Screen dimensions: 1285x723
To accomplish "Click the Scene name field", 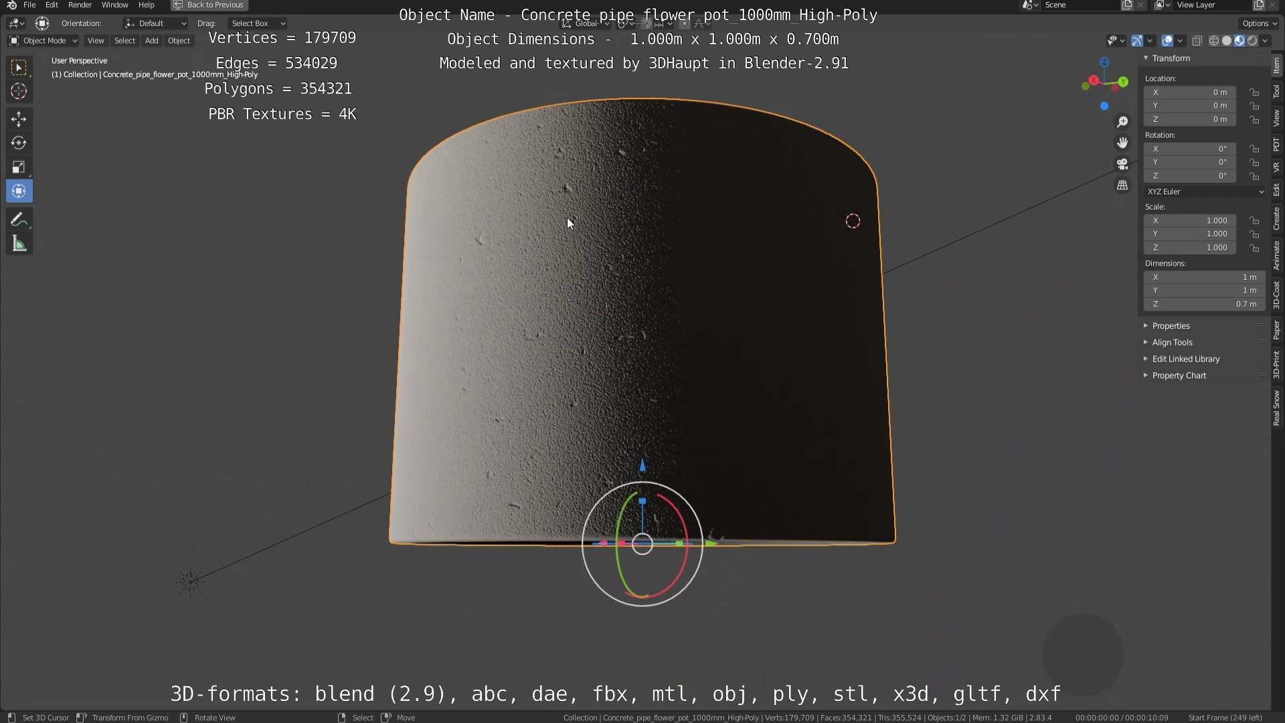I will [1080, 5].
